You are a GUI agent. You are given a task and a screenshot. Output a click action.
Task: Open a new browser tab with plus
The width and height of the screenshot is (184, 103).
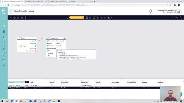[95, 2]
